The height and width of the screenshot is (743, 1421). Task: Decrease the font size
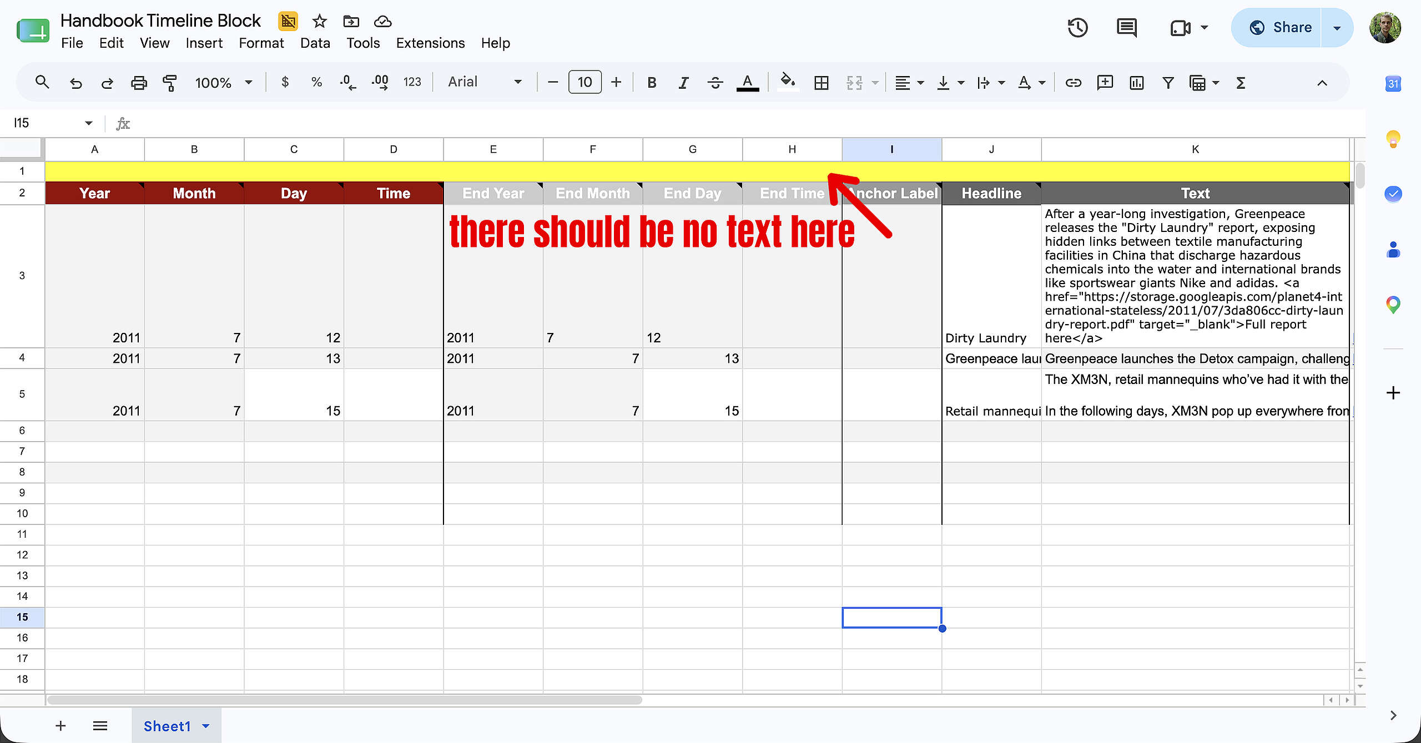coord(552,83)
